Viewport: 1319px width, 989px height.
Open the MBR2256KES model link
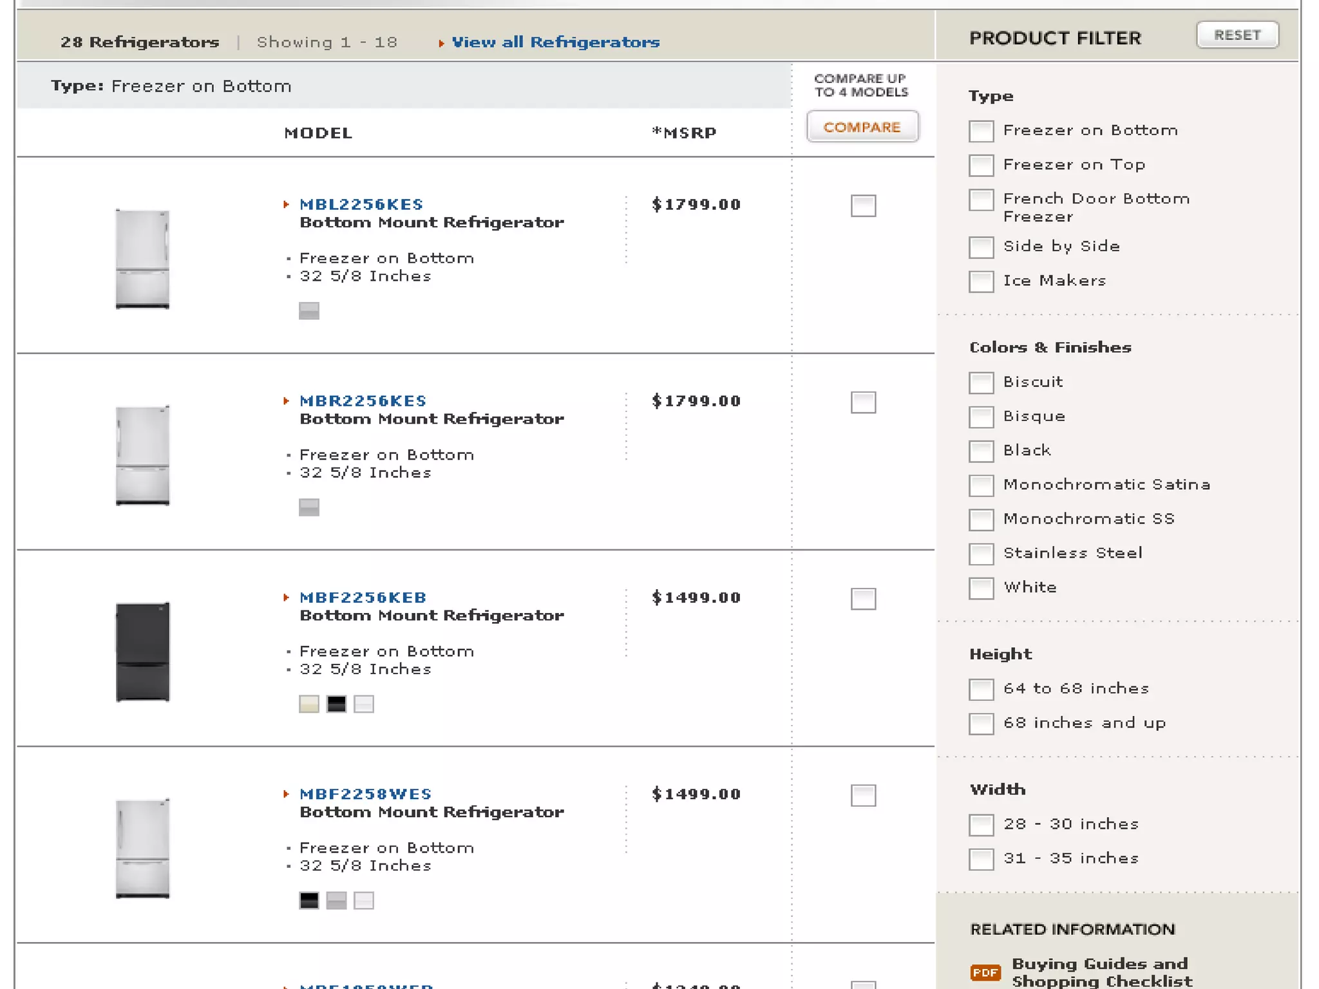click(x=363, y=401)
